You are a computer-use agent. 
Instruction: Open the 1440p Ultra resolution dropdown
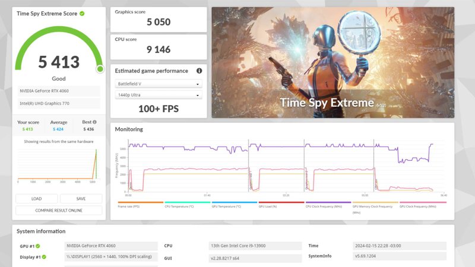click(159, 95)
